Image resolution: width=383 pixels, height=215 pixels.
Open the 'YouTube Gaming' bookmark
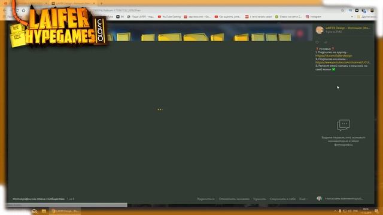tap(169, 17)
